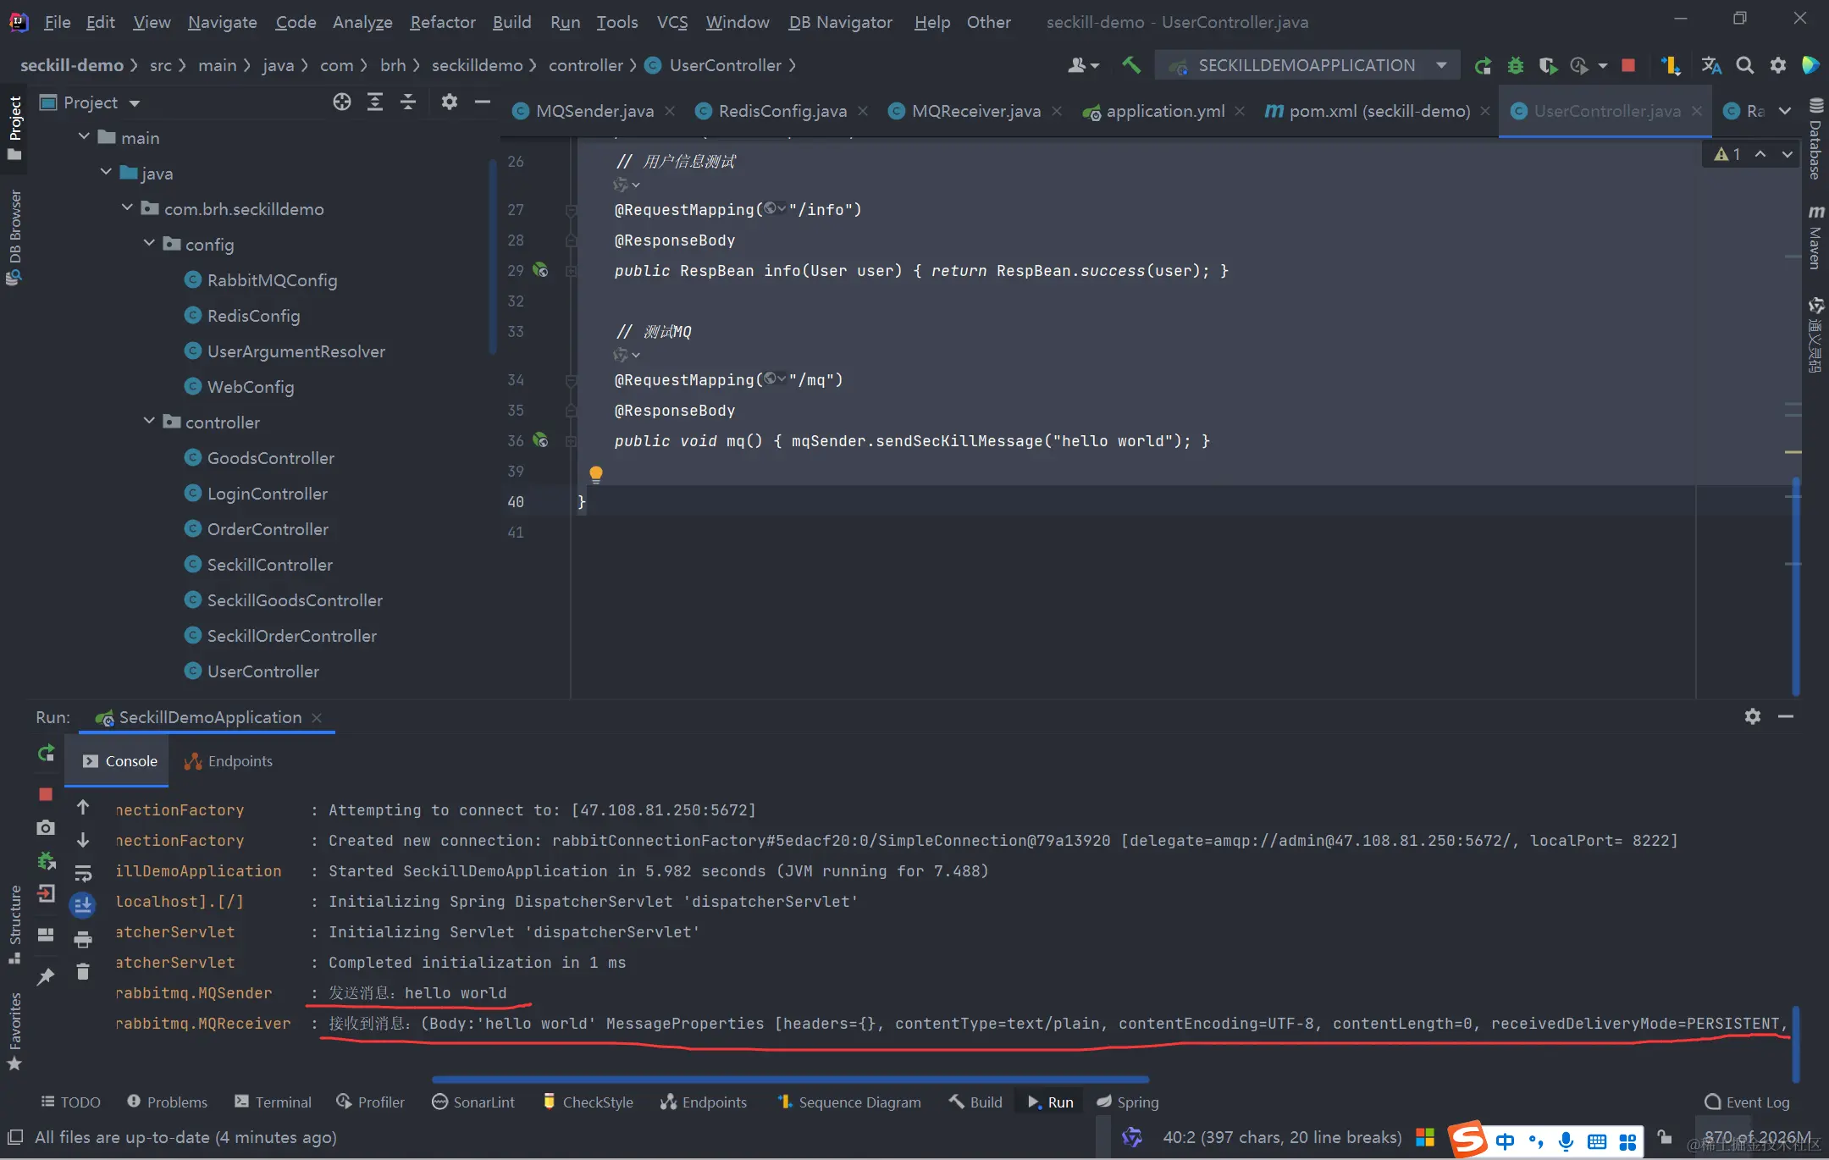
Task: Collapse the controller package
Action: click(x=149, y=421)
